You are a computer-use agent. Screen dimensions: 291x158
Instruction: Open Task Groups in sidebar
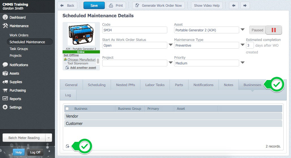[x=19, y=49]
